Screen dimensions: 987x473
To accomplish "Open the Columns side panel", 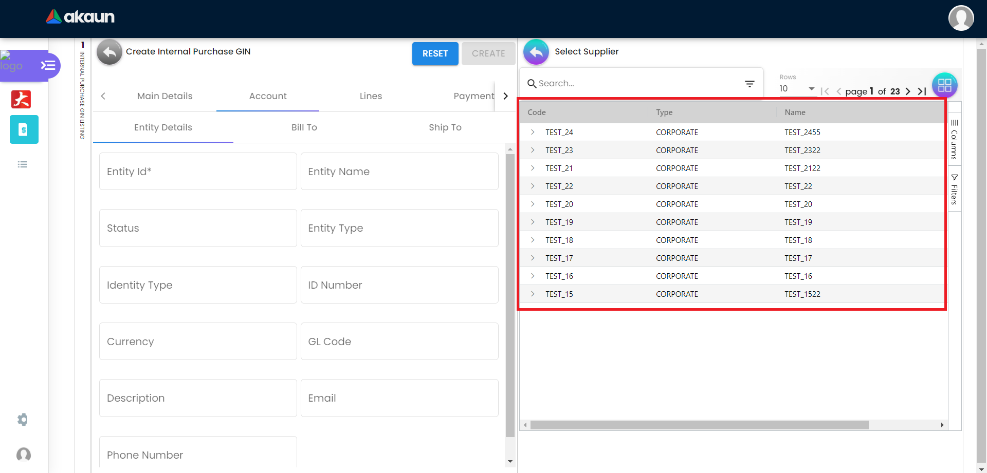I will (x=954, y=140).
